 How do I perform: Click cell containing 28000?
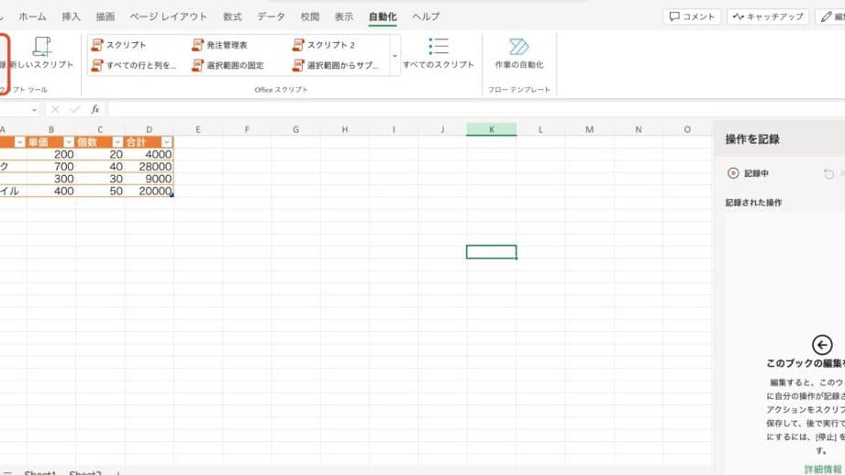point(150,166)
